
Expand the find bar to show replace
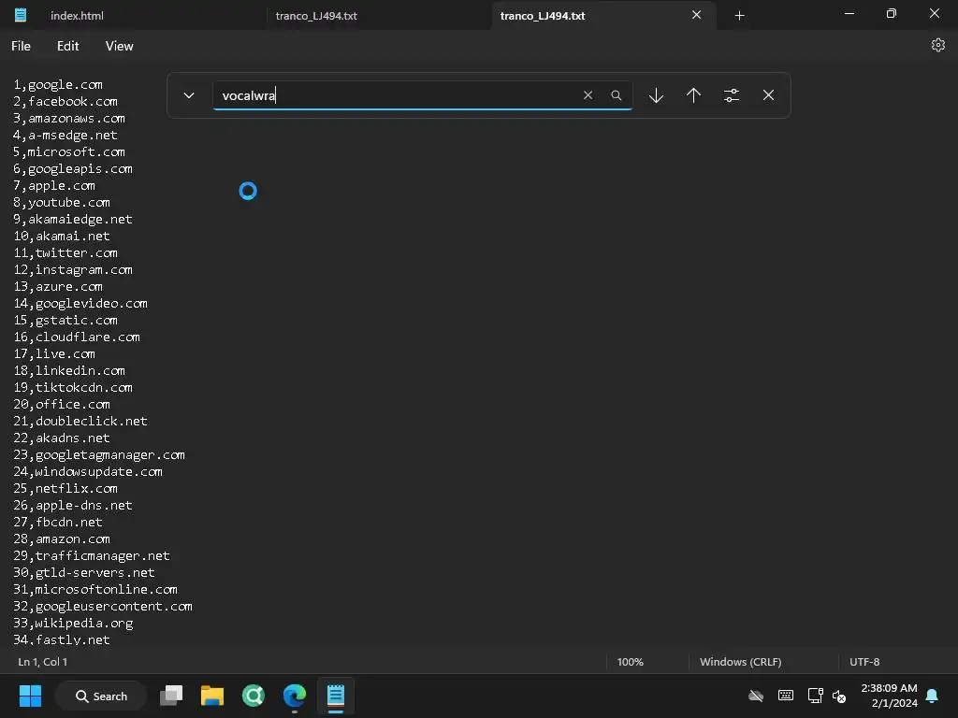click(189, 95)
